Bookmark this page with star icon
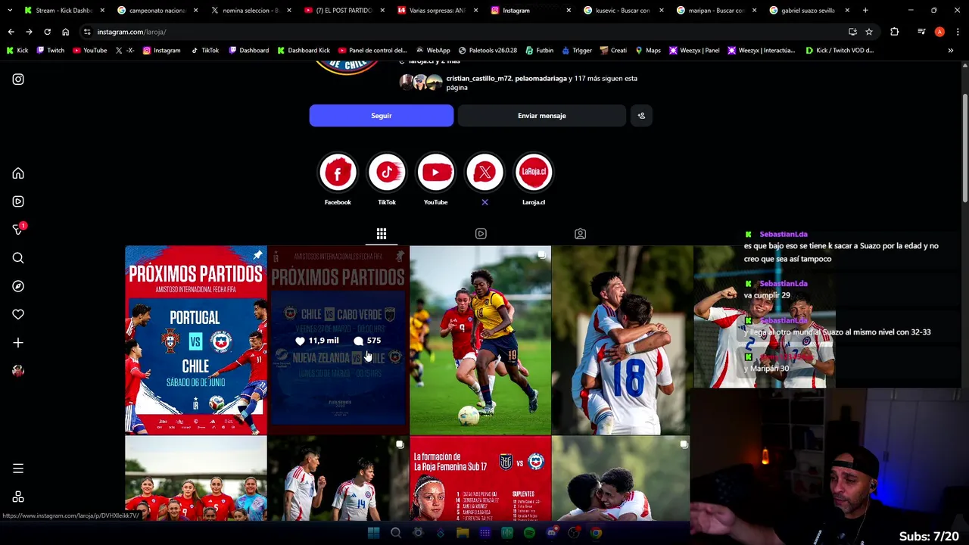The height and width of the screenshot is (545, 969). pyautogui.click(x=869, y=32)
